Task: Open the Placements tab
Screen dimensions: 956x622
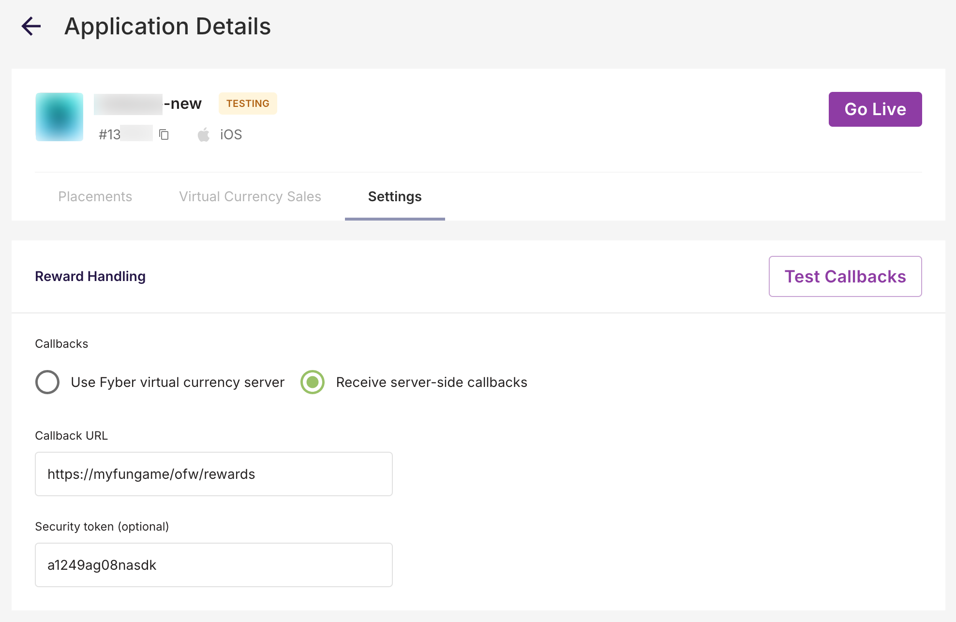Action: pos(95,196)
